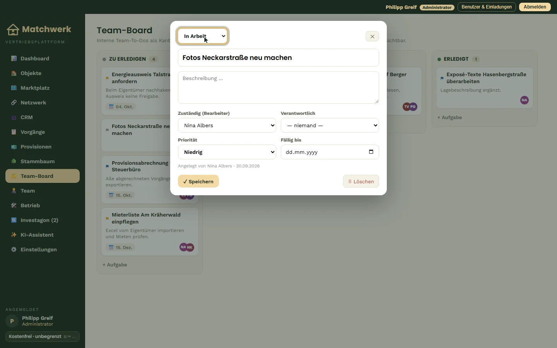This screenshot has width=557, height=348.
Task: Close the task dialog
Action: [372, 36]
